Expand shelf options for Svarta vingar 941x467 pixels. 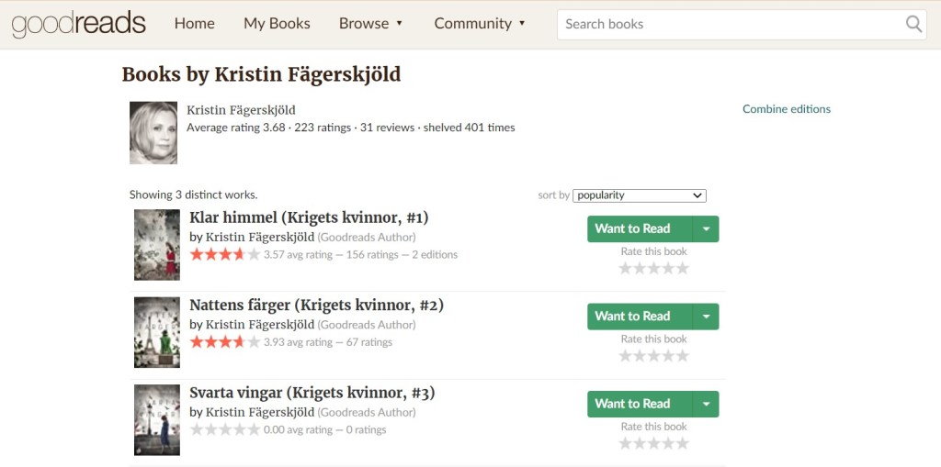pos(706,405)
